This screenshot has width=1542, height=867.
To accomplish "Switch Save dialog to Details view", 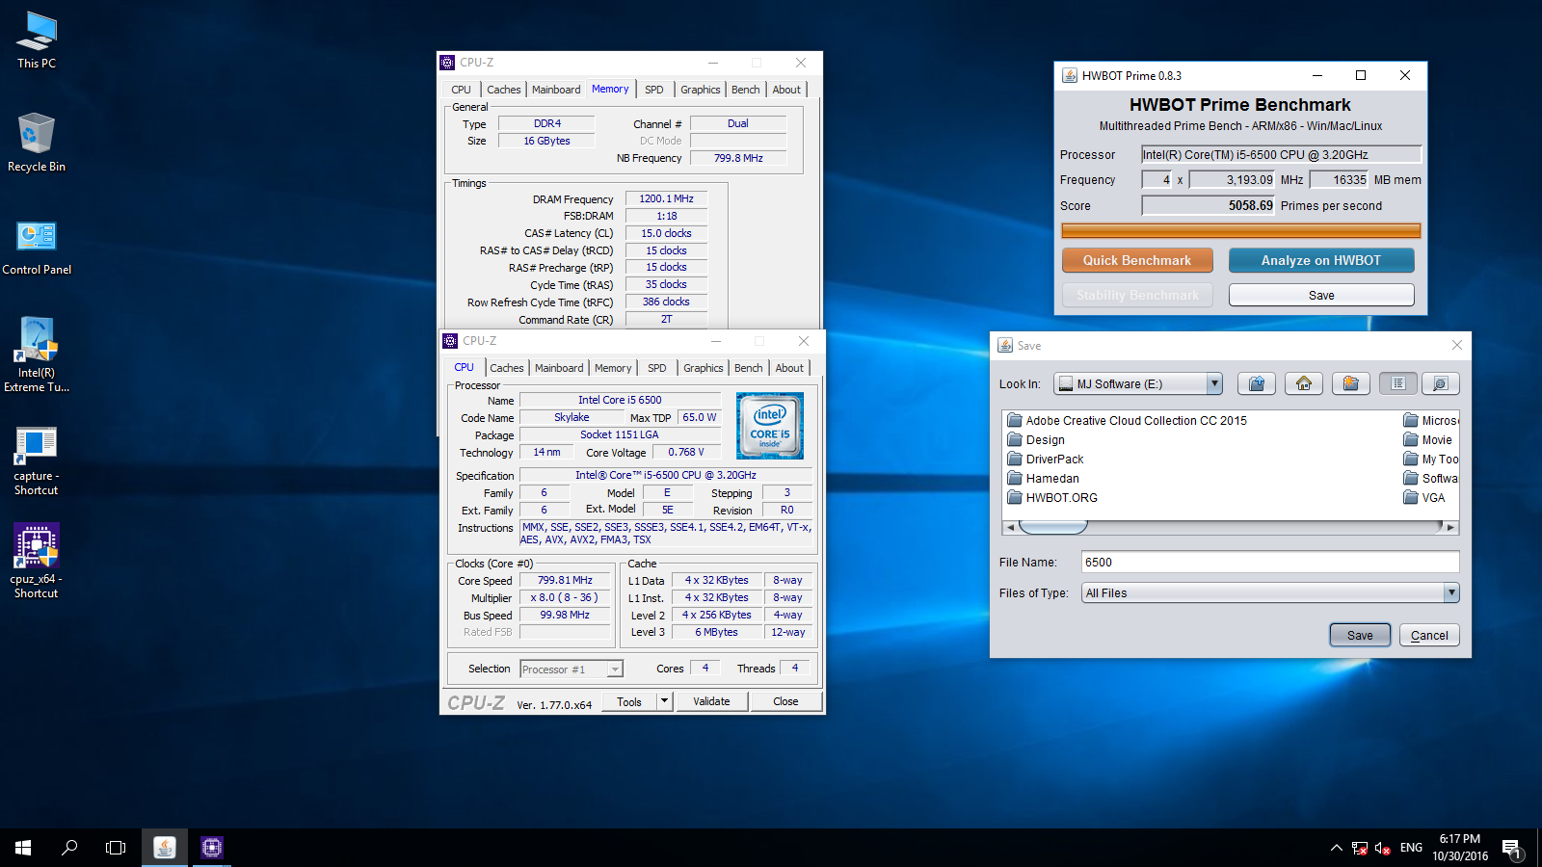I will click(x=1440, y=383).
